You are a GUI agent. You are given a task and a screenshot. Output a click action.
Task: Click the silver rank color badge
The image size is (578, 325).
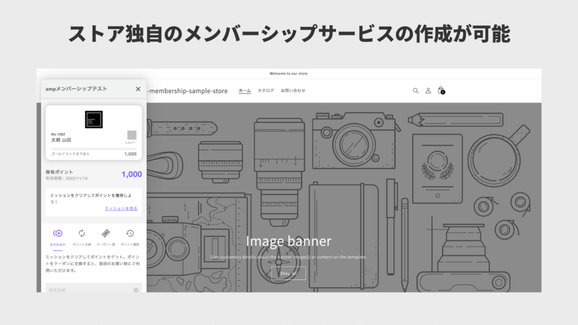[x=132, y=135]
